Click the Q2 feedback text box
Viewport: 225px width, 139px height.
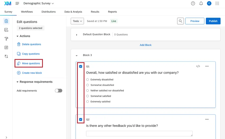pyautogui.click(x=139, y=134)
